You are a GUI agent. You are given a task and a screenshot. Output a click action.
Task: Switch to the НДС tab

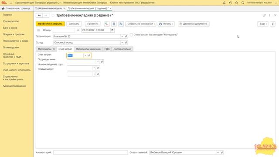[107, 49]
